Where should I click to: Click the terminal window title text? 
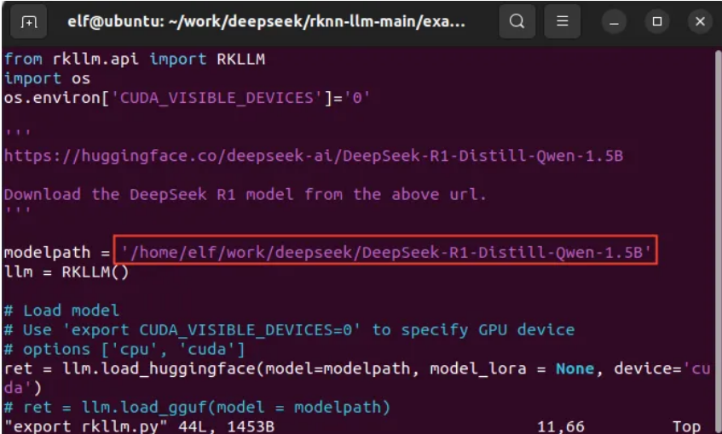pos(266,22)
